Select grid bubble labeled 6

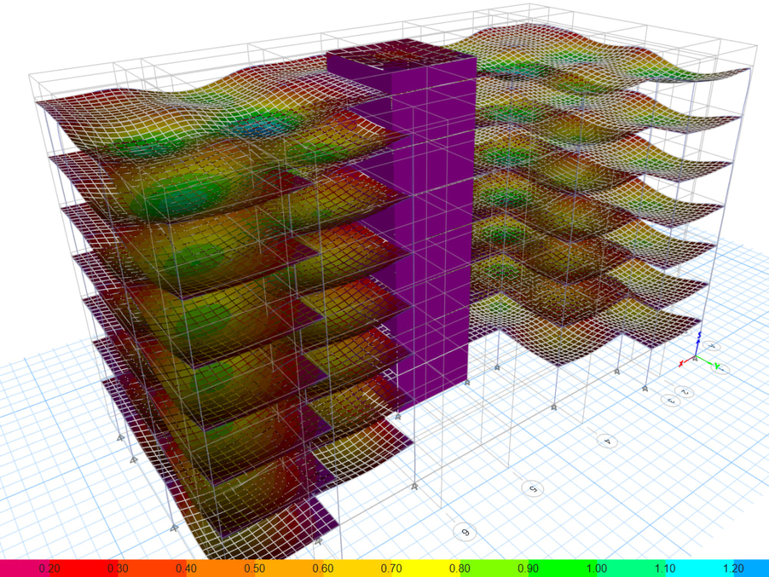[x=464, y=530]
